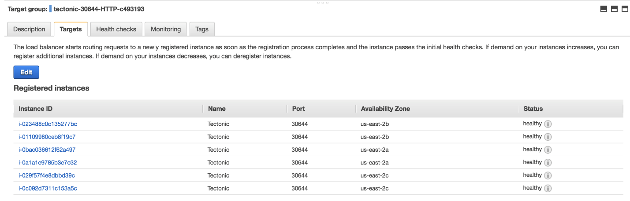Click info icon for instance i-01109980ceb8f19c7
Screen dimensions: 630x201
(548, 137)
